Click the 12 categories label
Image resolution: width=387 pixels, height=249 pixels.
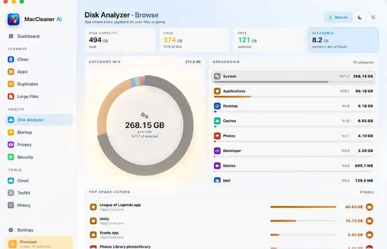point(363,62)
